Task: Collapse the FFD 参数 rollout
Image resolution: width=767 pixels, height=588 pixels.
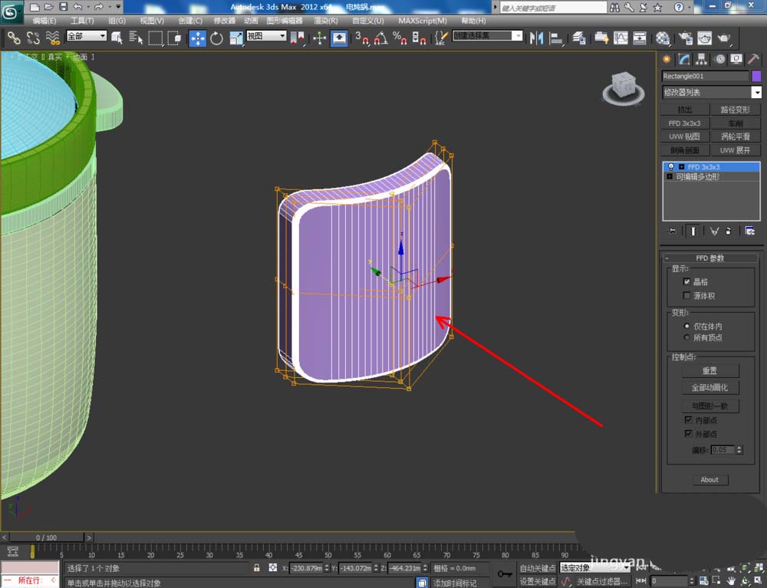Action: [709, 258]
